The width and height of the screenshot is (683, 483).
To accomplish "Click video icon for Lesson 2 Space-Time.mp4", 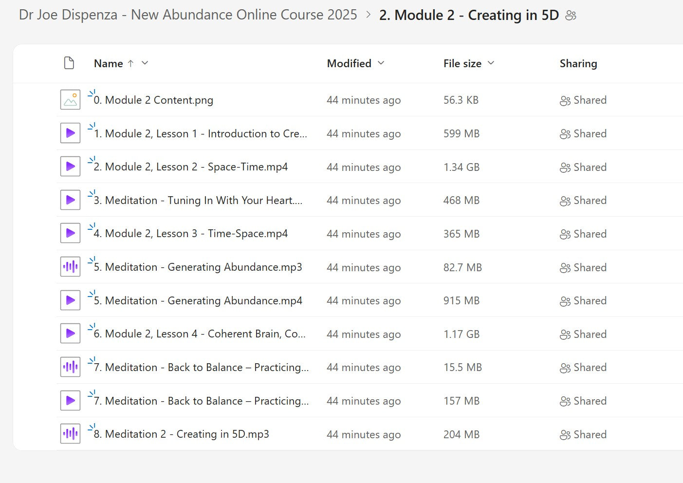I will tap(70, 167).
